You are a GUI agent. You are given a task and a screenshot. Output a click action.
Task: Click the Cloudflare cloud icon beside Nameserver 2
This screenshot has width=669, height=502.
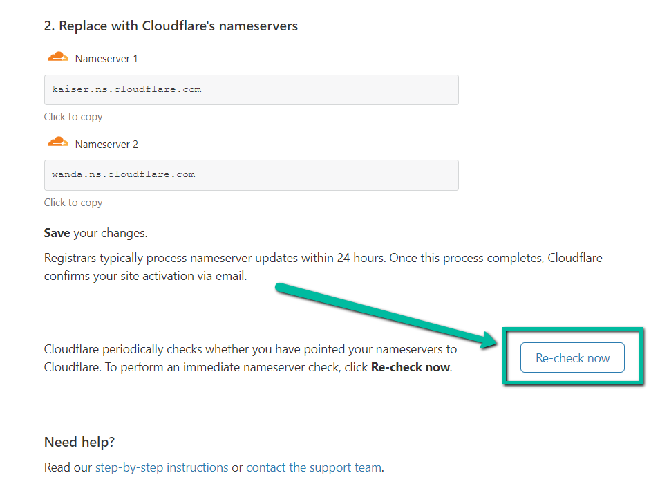[x=57, y=142]
